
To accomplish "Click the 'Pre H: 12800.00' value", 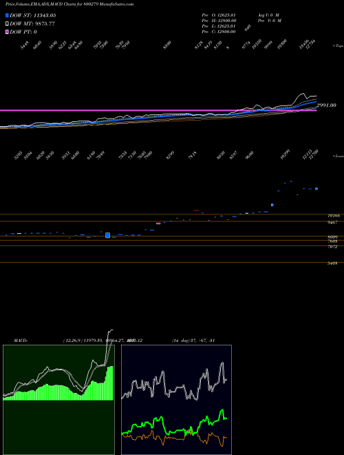I will (x=219, y=21).
